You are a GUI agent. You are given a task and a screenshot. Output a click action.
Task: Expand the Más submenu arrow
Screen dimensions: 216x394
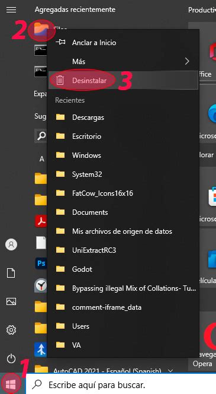coord(187,61)
